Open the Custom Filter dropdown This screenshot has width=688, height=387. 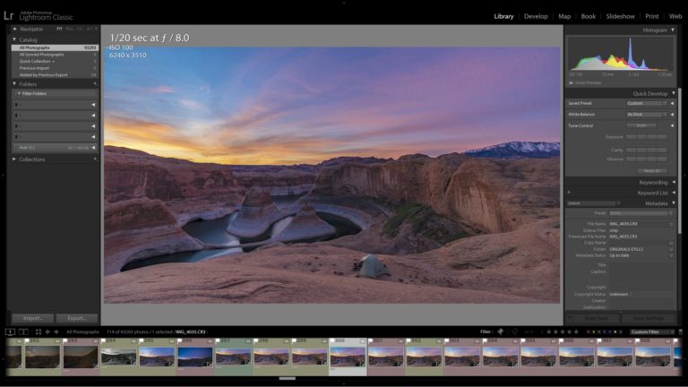point(652,331)
